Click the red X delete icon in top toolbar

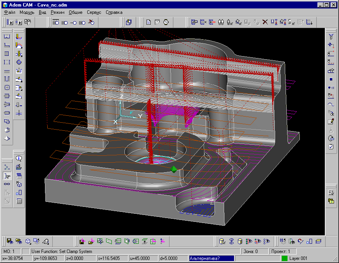click(x=265, y=22)
